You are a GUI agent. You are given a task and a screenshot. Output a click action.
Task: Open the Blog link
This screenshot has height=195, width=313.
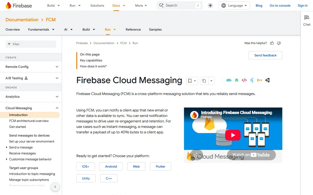259,6
